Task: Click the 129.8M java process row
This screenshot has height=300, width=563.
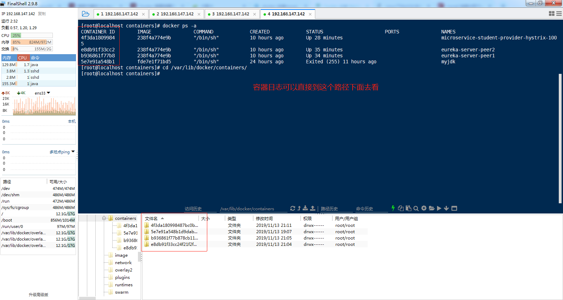Action: 38,65
